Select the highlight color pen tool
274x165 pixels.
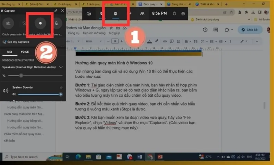157,41
